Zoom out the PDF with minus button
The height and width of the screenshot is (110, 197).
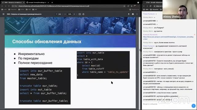click(65, 14)
